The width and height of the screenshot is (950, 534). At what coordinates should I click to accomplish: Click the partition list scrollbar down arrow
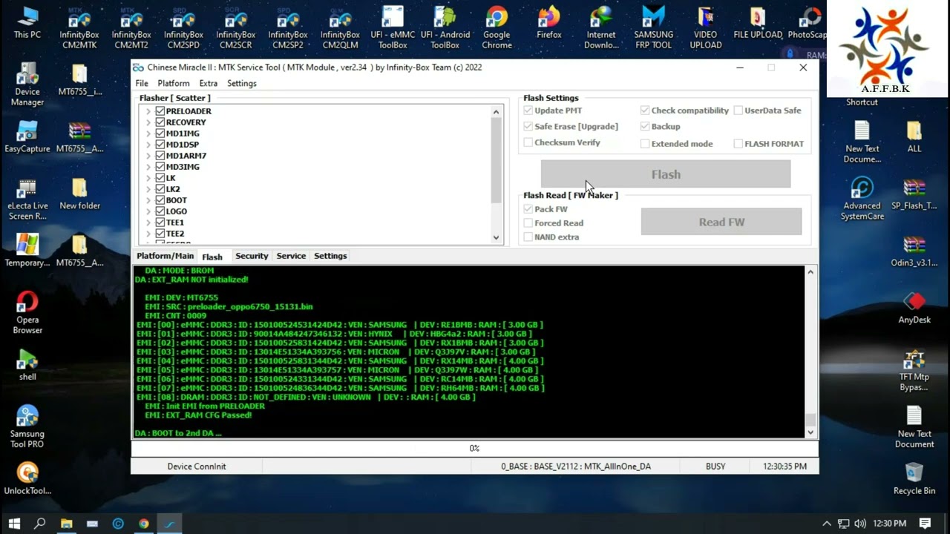click(x=497, y=238)
